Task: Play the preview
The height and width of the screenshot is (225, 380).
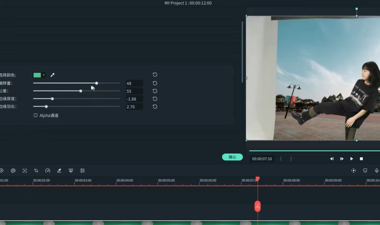Action: coord(352,159)
